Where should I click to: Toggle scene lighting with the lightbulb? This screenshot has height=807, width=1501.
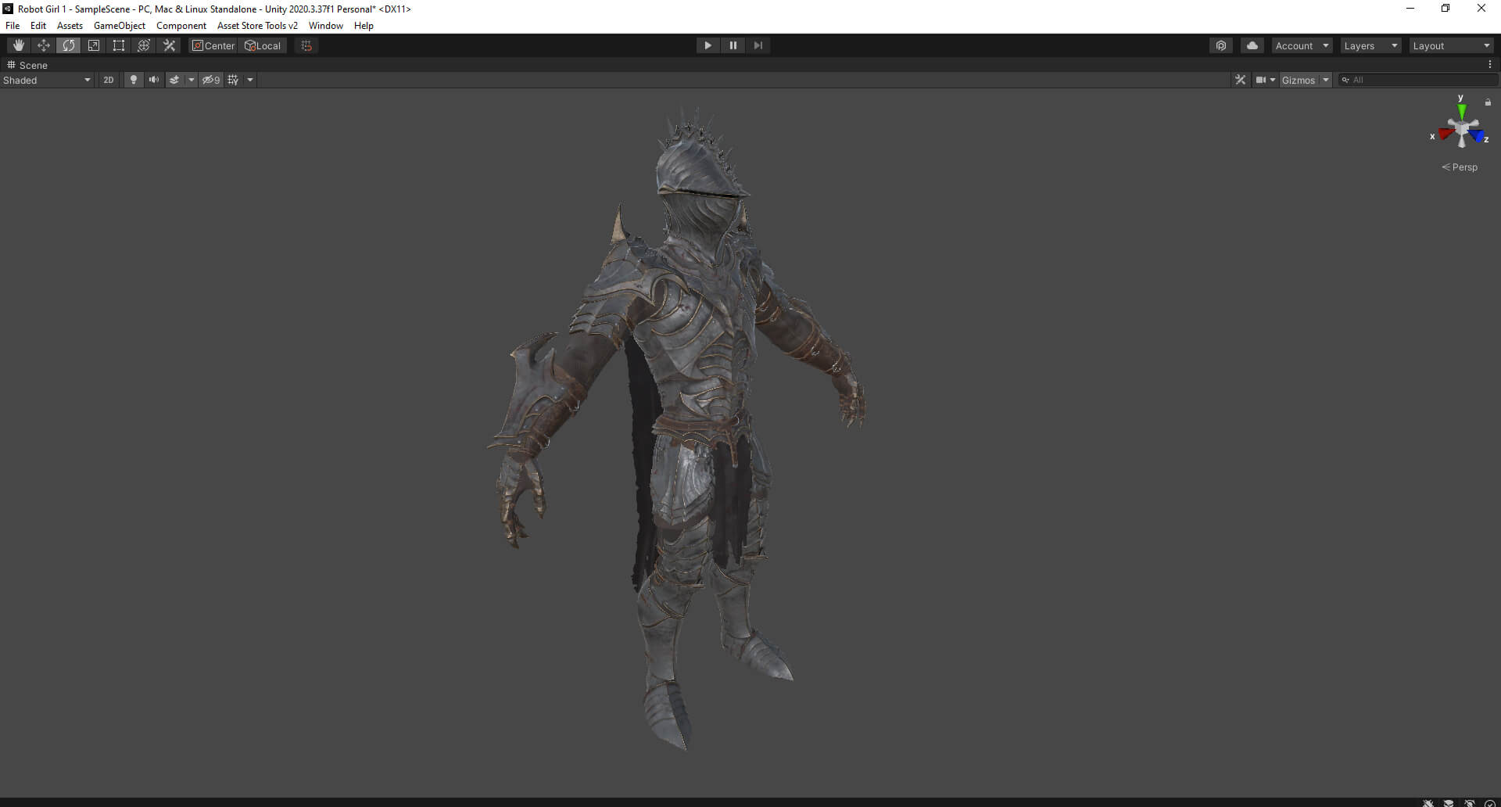134,80
